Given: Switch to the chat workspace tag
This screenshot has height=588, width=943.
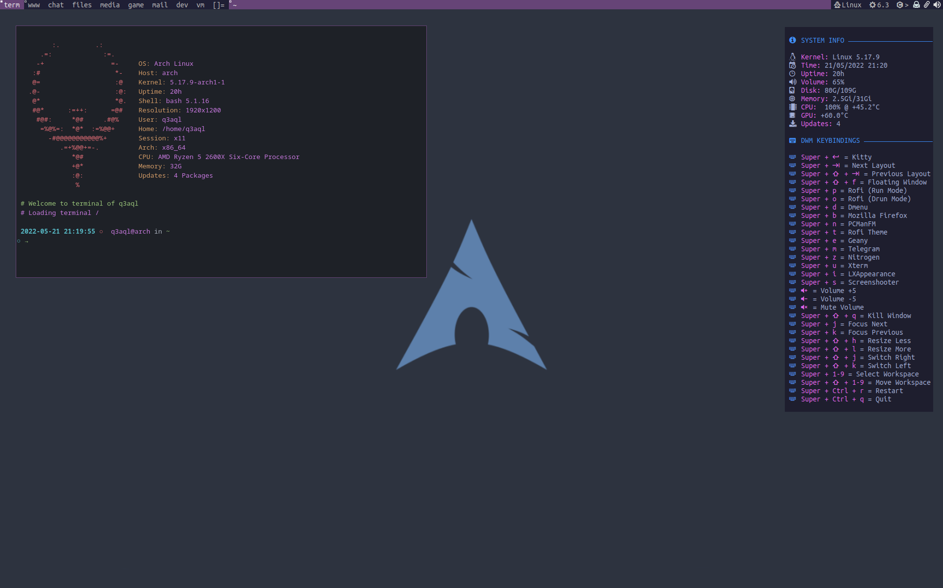Looking at the screenshot, I should pyautogui.click(x=56, y=5).
